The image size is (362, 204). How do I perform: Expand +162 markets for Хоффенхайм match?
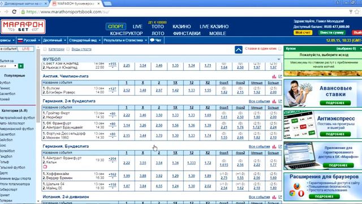coord(113,176)
